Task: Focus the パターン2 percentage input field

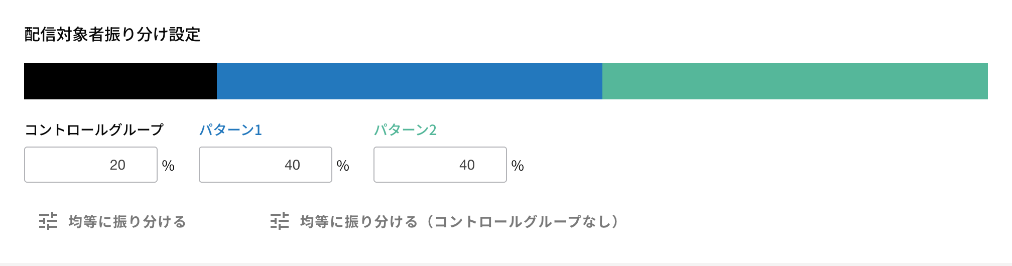Action: 440,165
